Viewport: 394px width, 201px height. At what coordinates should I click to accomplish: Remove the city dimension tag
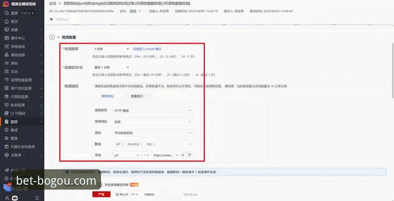click(x=154, y=144)
